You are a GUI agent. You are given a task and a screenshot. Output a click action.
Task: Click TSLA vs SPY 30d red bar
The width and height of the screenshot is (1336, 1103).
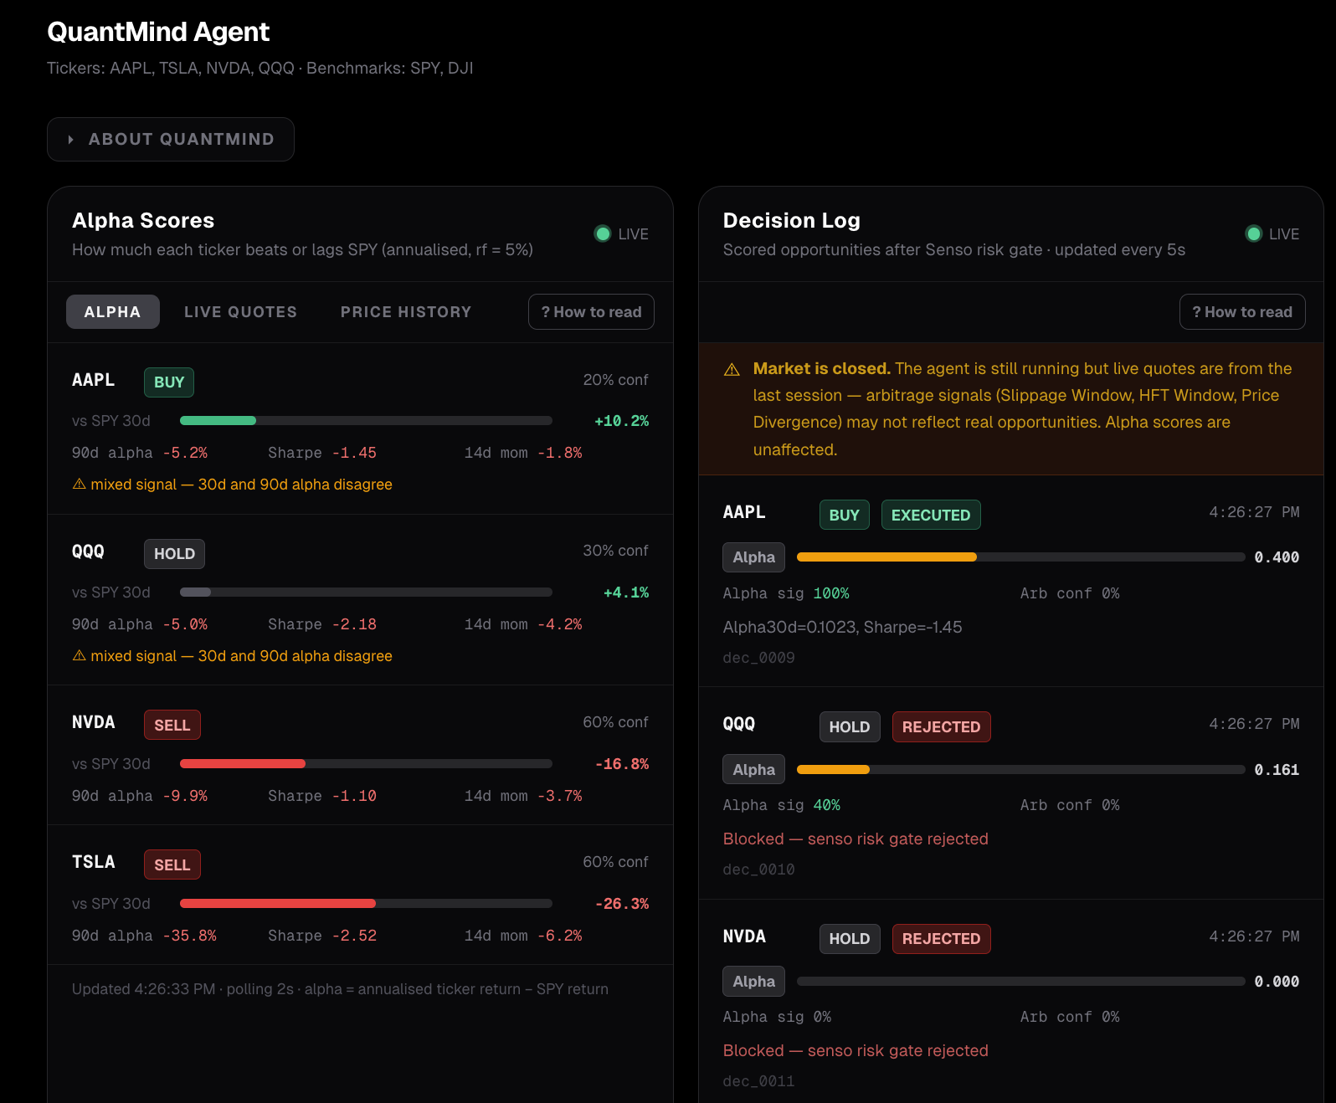(x=278, y=903)
